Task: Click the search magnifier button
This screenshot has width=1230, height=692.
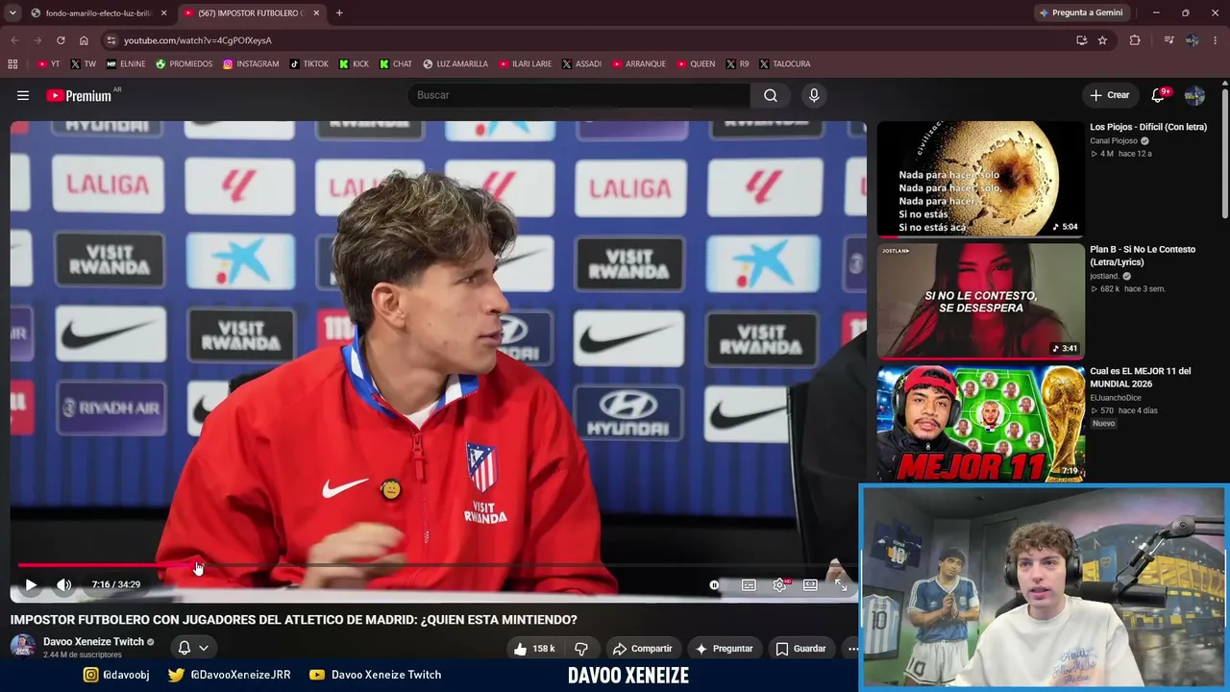Action: [x=771, y=95]
